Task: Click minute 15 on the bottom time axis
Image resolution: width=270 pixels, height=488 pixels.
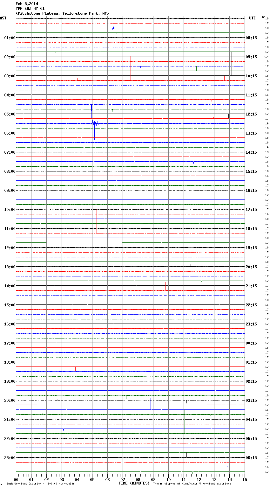Action: [245, 479]
